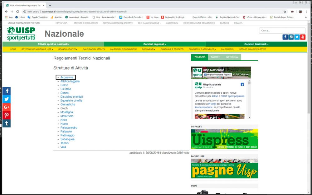Switch to the Instagram social tab

tap(232, 57)
